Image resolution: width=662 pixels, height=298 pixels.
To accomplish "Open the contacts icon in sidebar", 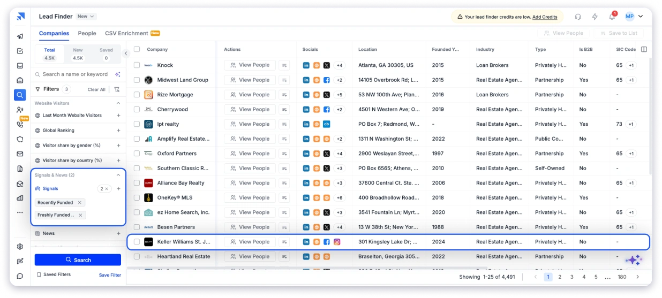I will 20,110.
